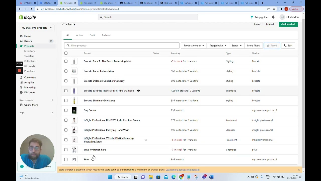Check the Shirt row

(66, 159)
